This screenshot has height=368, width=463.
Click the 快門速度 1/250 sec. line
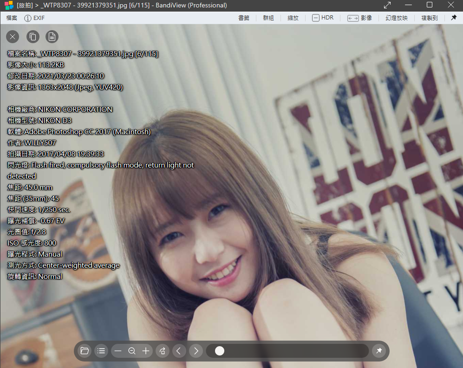[39, 210]
